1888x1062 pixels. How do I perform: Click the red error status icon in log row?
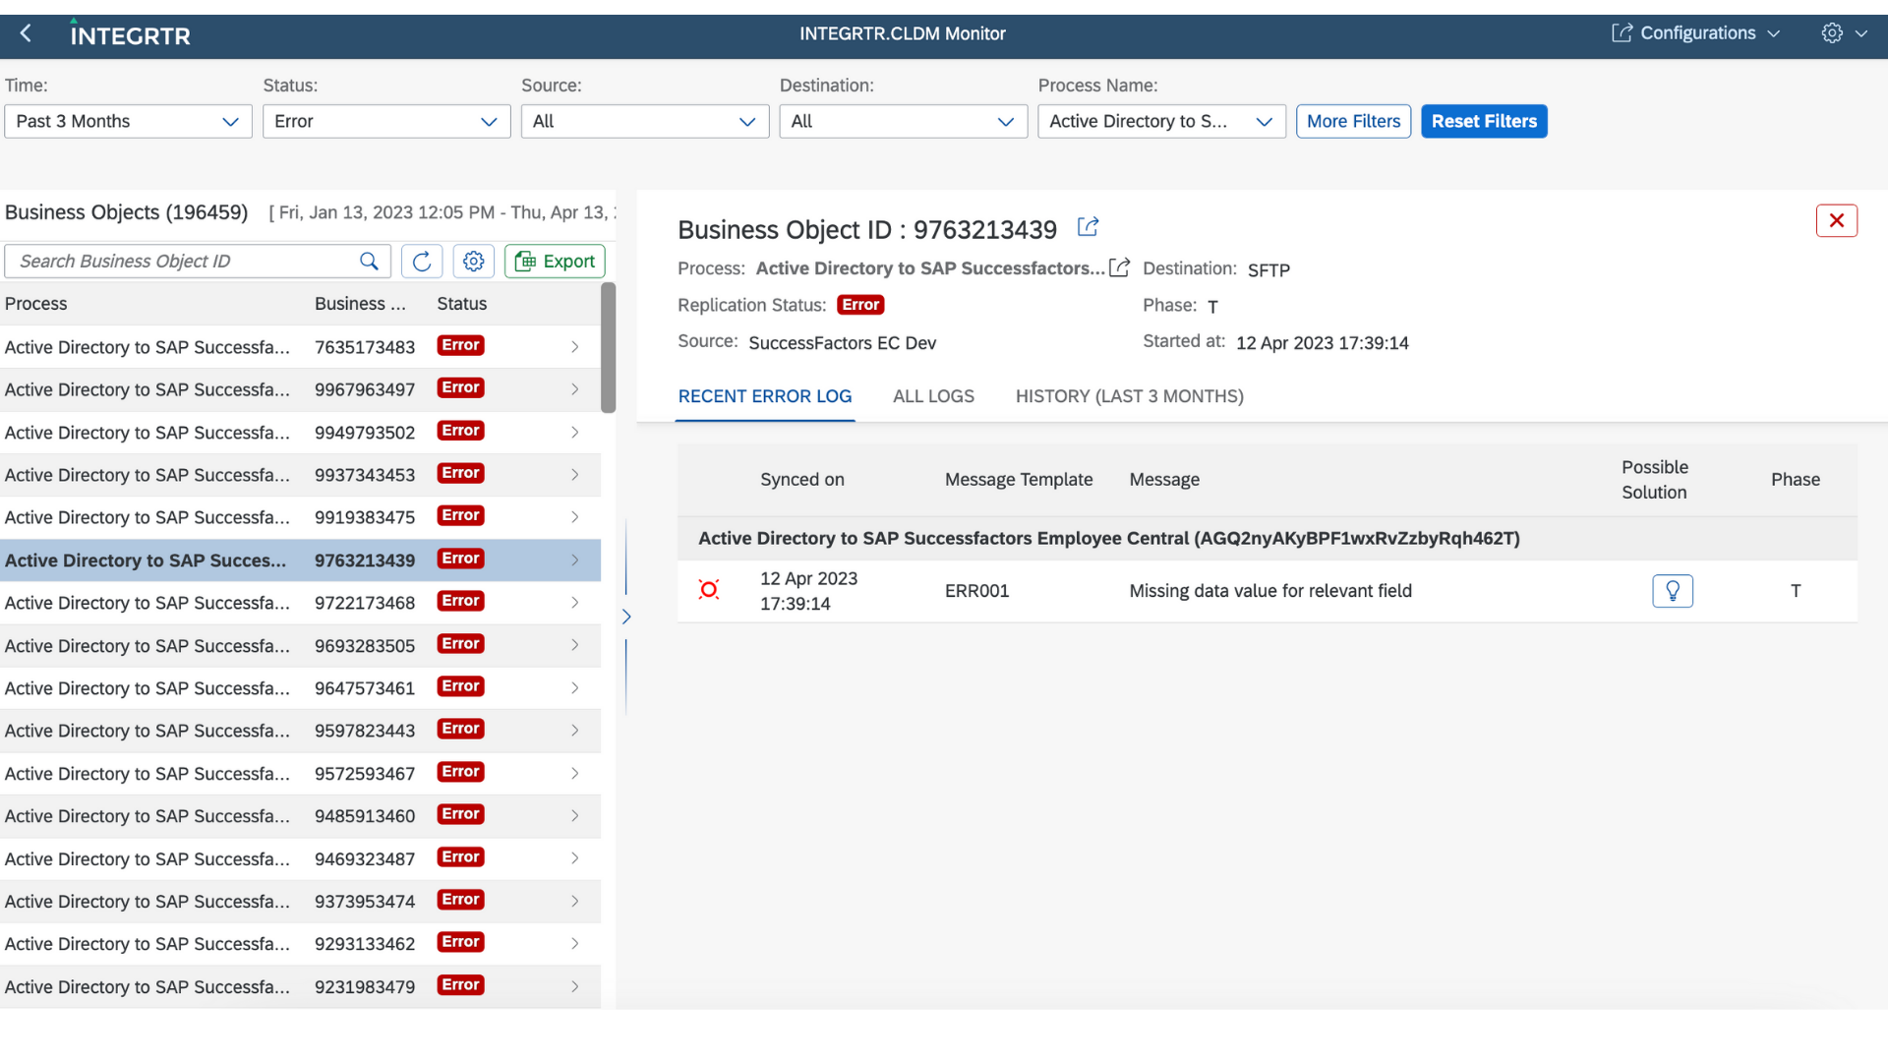tap(708, 590)
